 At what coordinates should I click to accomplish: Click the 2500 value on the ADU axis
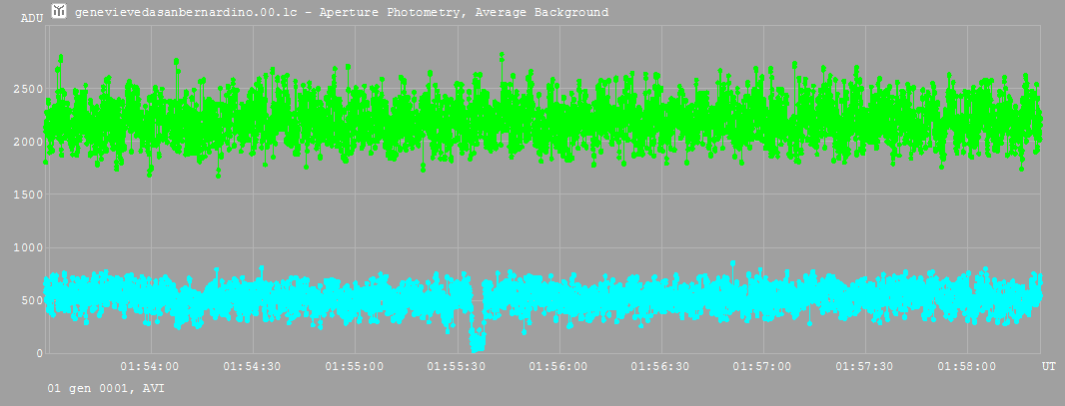pos(29,89)
